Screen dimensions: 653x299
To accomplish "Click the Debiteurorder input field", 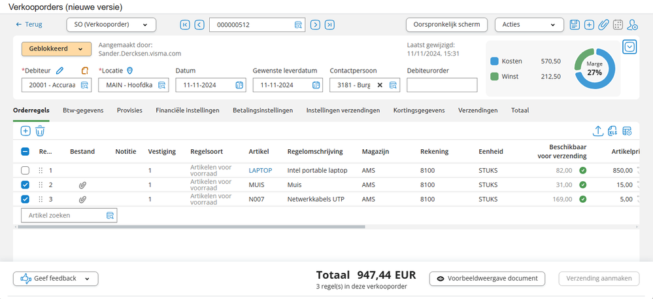I will pyautogui.click(x=442, y=85).
